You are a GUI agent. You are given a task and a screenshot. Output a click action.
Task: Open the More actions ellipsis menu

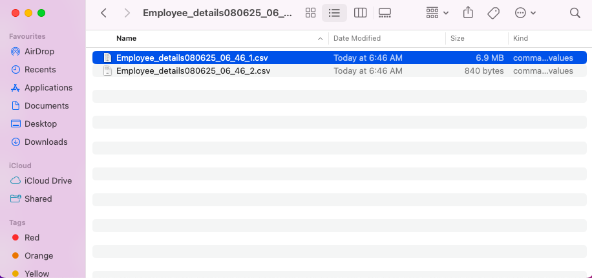(x=525, y=13)
